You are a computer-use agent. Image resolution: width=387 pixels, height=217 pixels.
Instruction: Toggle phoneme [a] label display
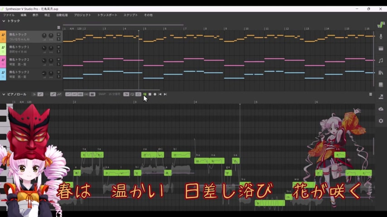(86, 94)
